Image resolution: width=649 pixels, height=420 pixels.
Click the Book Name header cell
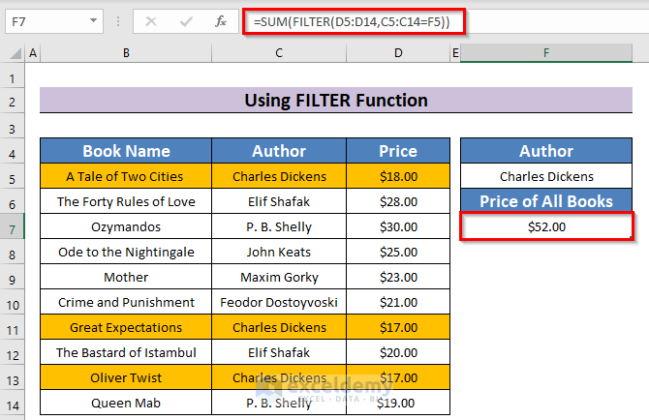coord(126,151)
